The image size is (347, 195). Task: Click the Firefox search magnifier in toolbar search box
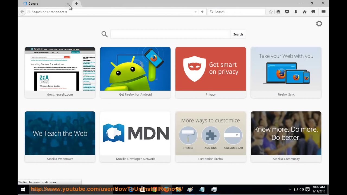211,12
